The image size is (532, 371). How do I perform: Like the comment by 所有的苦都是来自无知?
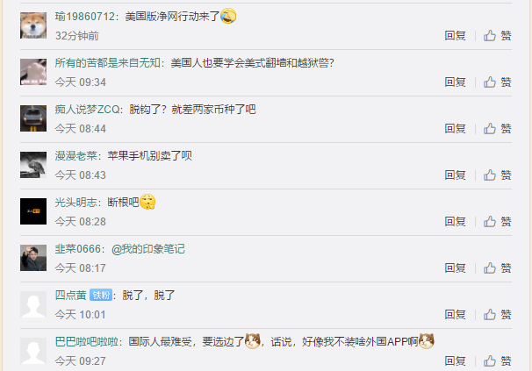(497, 82)
